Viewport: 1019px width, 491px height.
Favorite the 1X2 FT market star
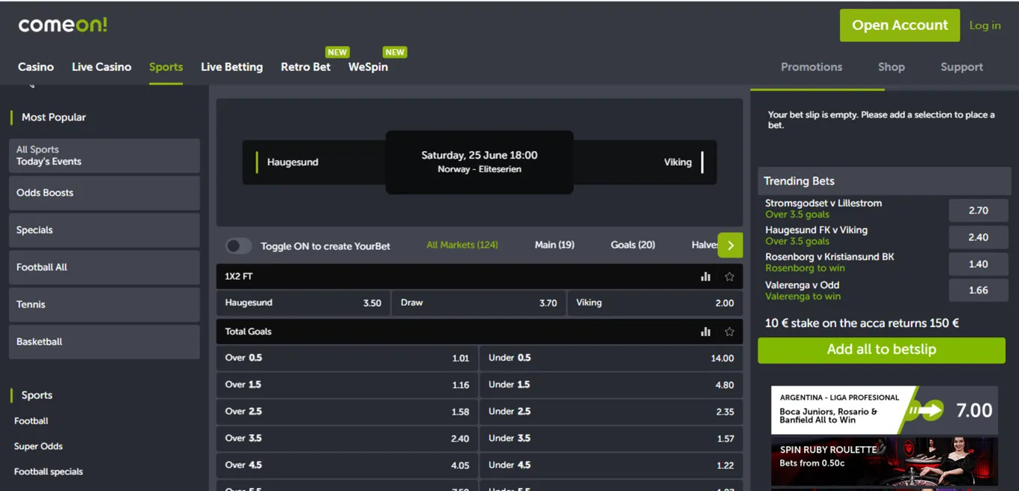729,277
